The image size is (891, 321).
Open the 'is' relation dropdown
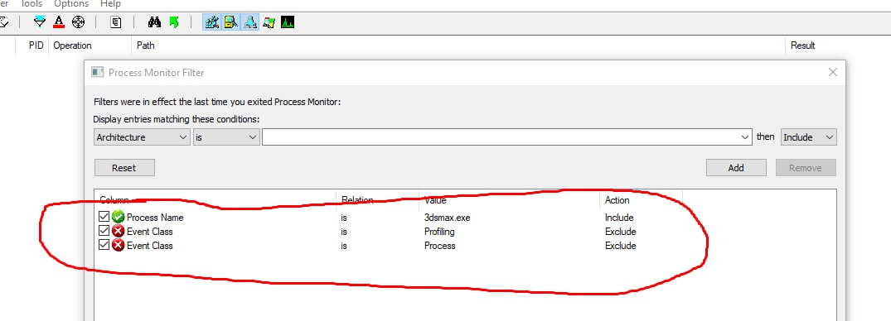pyautogui.click(x=226, y=137)
